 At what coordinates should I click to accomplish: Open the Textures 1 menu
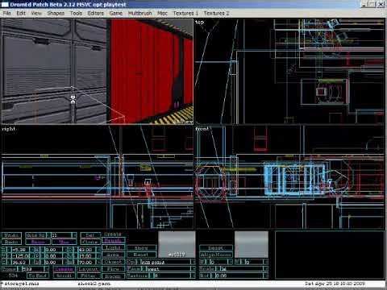(x=185, y=13)
